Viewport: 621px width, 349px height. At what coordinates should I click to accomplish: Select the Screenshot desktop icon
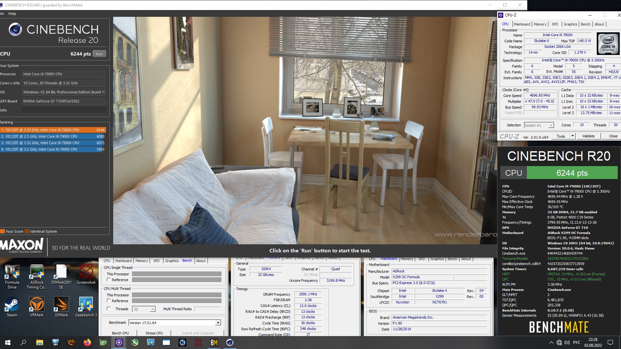click(x=86, y=274)
